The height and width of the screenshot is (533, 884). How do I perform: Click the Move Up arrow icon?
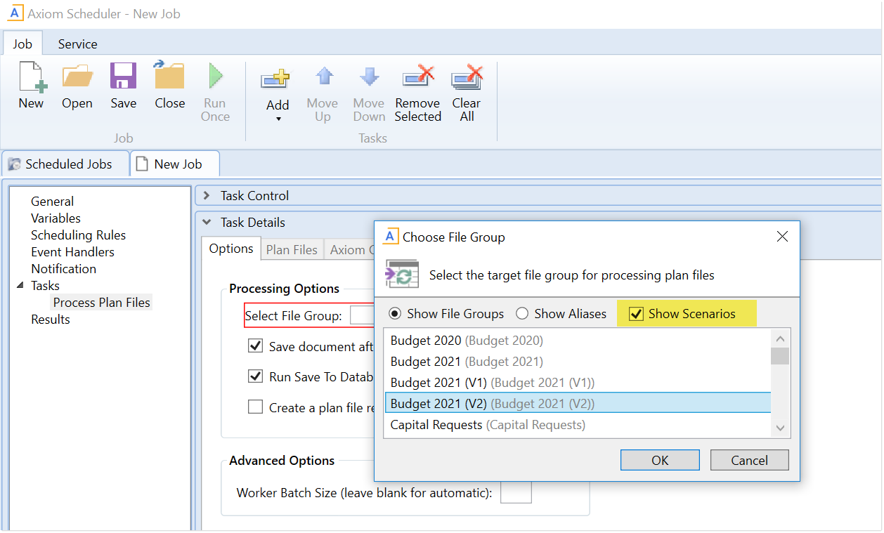coord(323,77)
